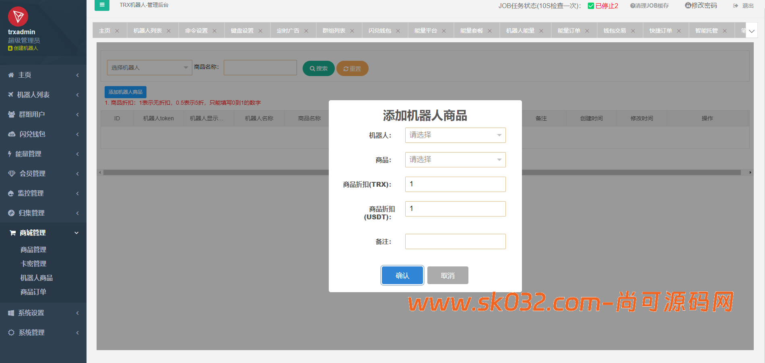The height and width of the screenshot is (363, 765).
Task: Switch to the 能量订单 tab
Action: click(569, 30)
